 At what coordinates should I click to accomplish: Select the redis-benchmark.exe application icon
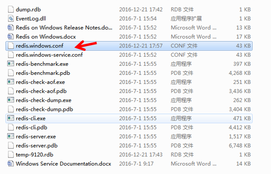[x=11, y=64]
